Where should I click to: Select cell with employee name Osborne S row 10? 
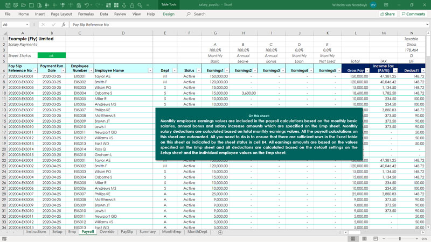coord(123,93)
